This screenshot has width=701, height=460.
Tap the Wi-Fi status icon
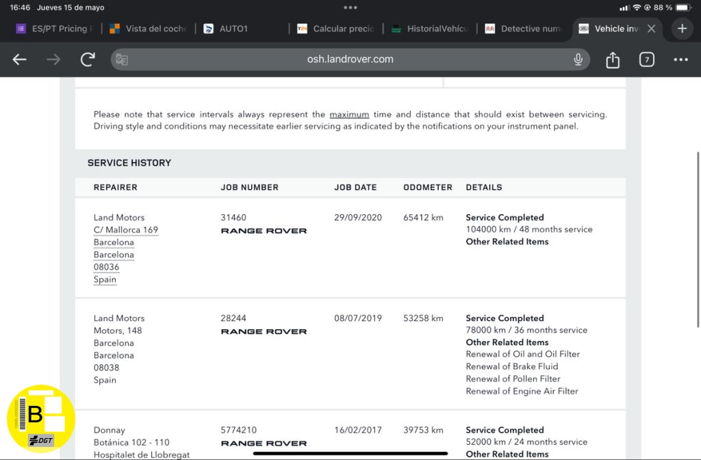tap(637, 8)
